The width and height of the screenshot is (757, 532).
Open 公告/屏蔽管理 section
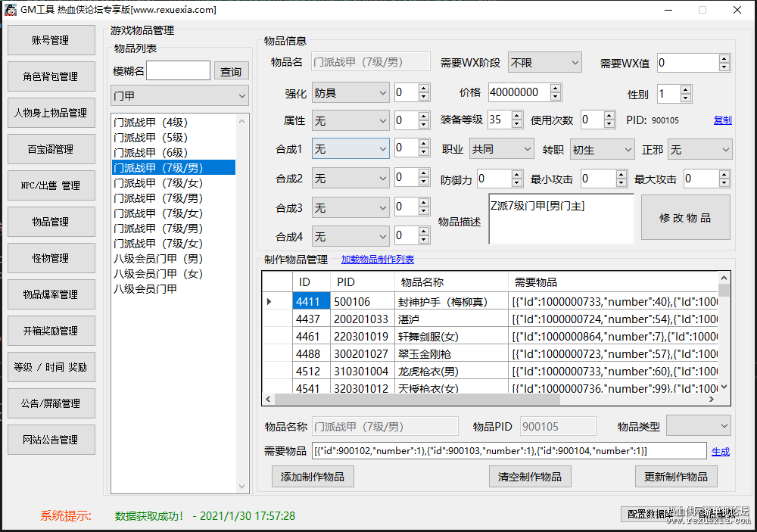51,403
